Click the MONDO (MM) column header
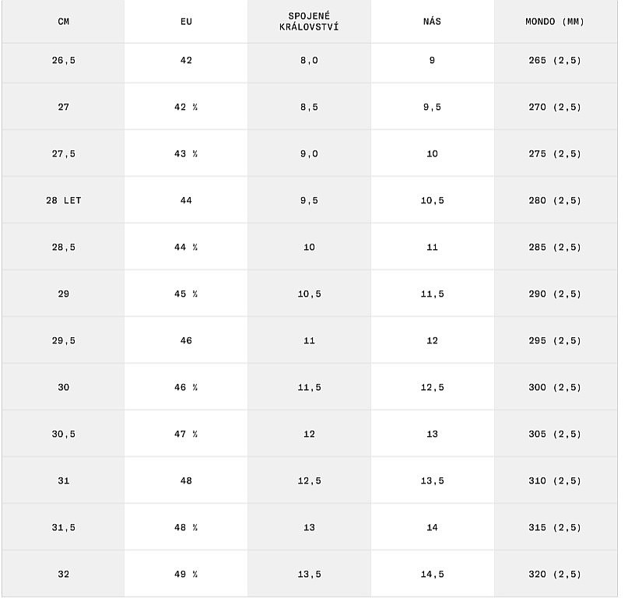This screenshot has height=612, width=628. coord(555,22)
